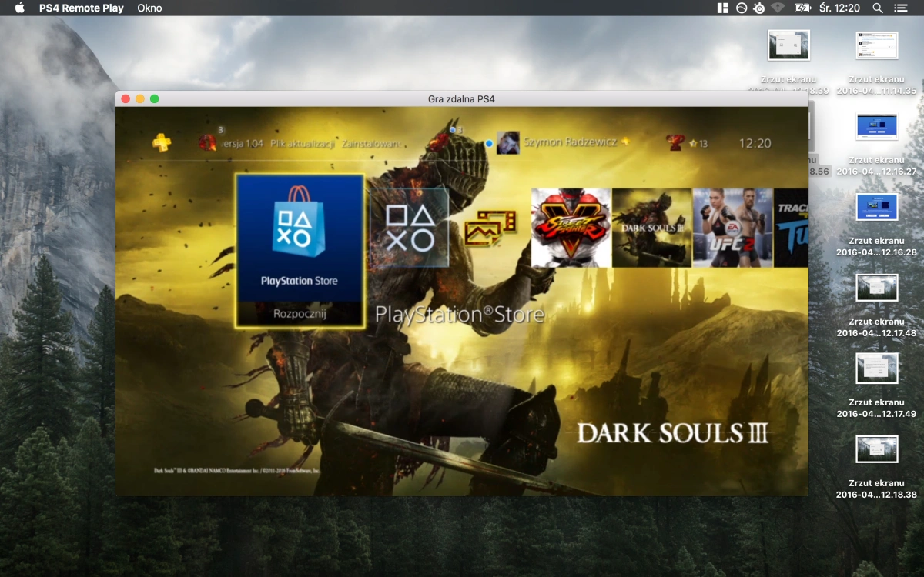Open the Trophies icon
Image resolution: width=924 pixels, height=577 pixels.
point(675,142)
